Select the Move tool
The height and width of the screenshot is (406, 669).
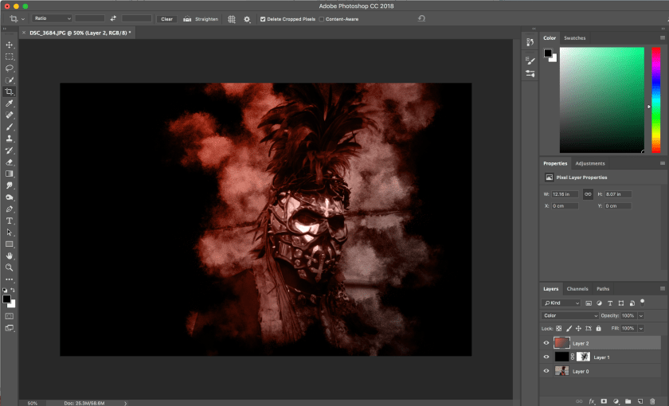(x=10, y=45)
